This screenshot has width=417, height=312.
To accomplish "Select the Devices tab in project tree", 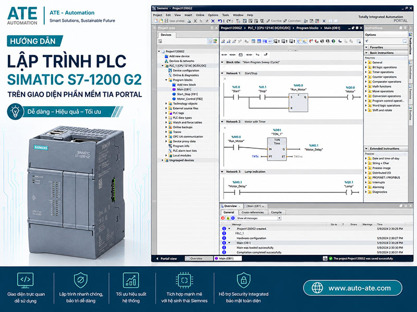I will (x=166, y=35).
